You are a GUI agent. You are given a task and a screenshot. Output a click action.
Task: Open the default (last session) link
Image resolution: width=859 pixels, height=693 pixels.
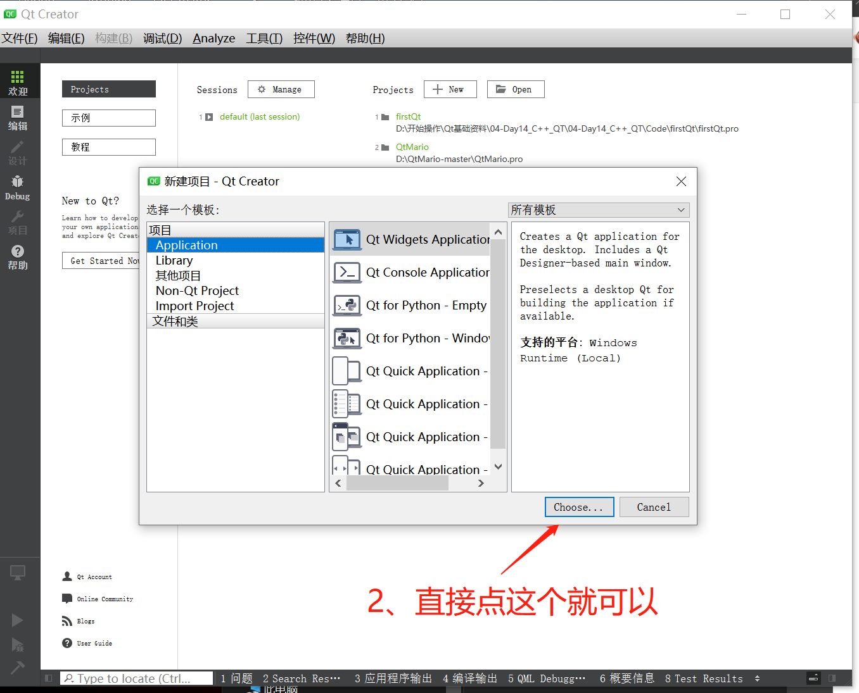click(x=260, y=116)
